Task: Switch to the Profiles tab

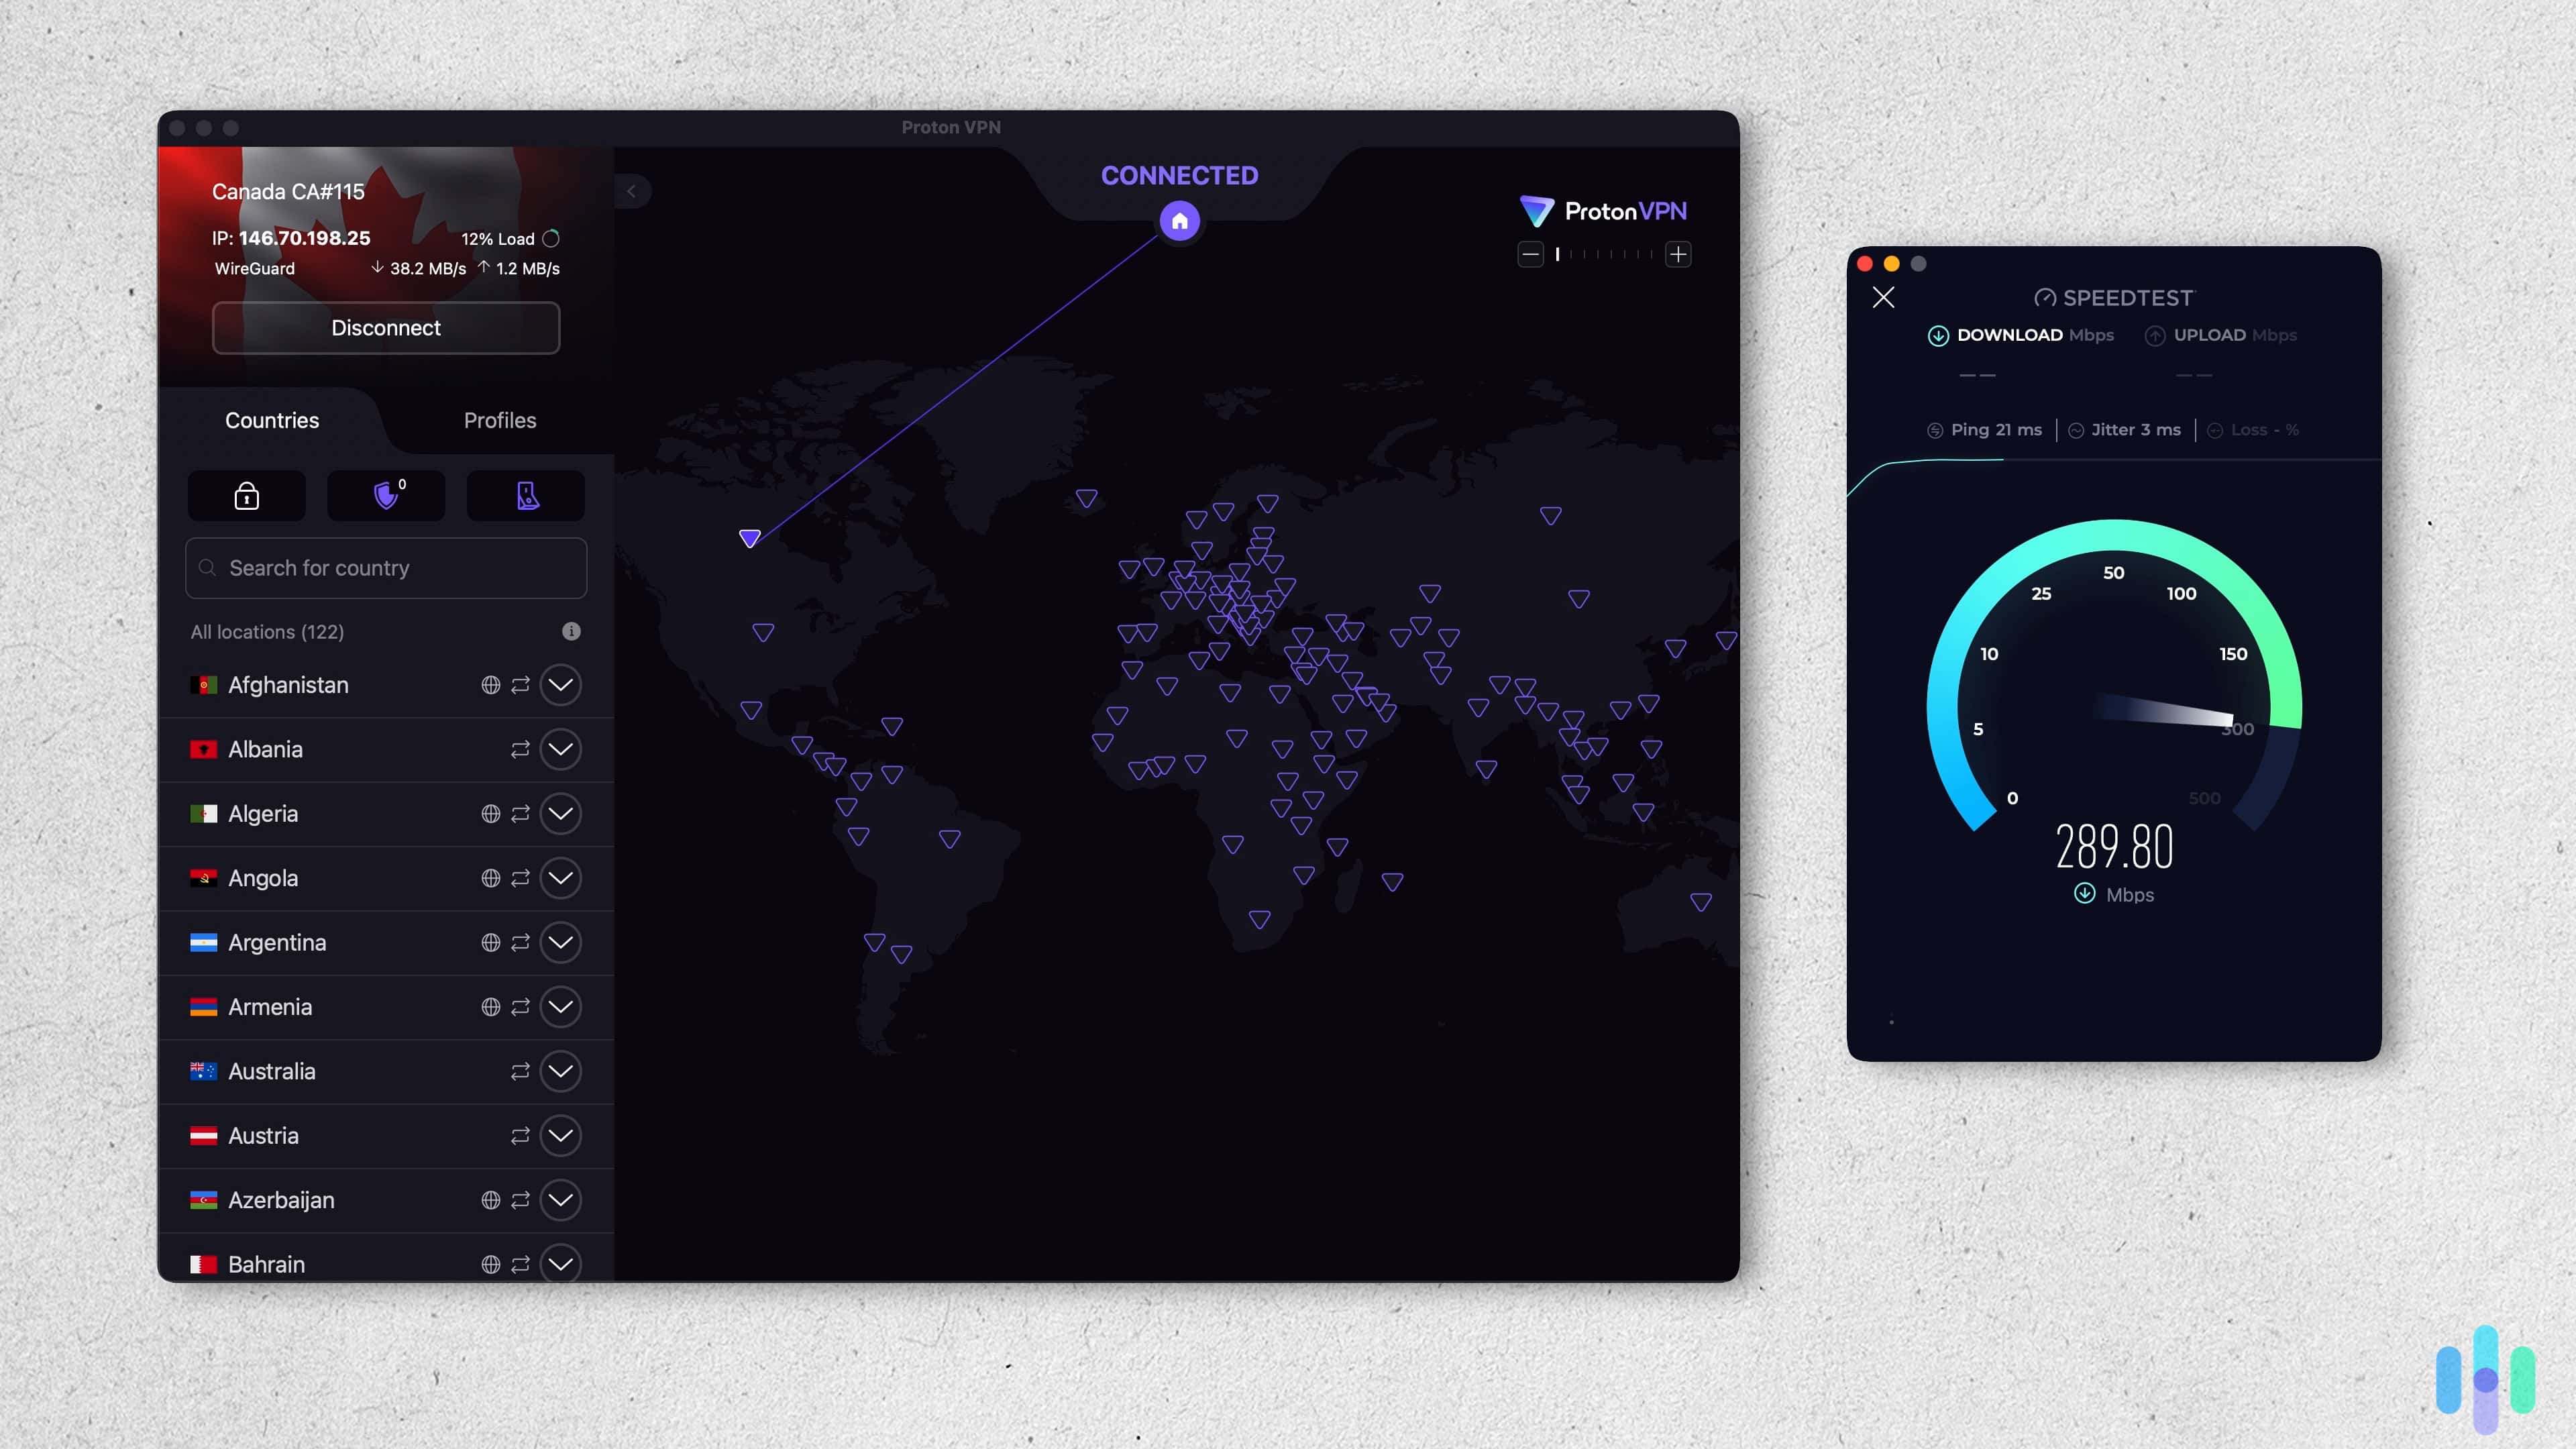Action: coord(500,420)
